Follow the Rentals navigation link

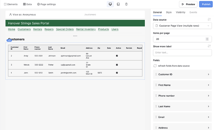tap(38, 29)
